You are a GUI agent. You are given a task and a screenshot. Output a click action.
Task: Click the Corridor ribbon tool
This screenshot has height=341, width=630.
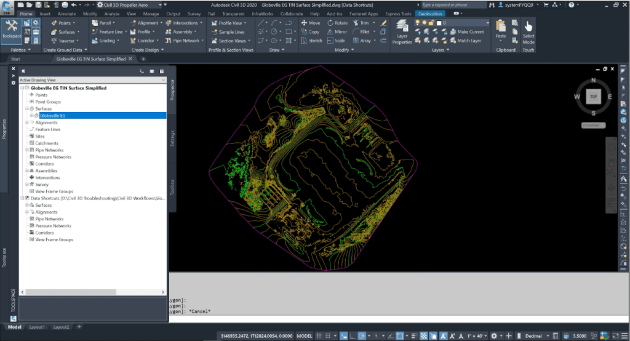pyautogui.click(x=145, y=41)
